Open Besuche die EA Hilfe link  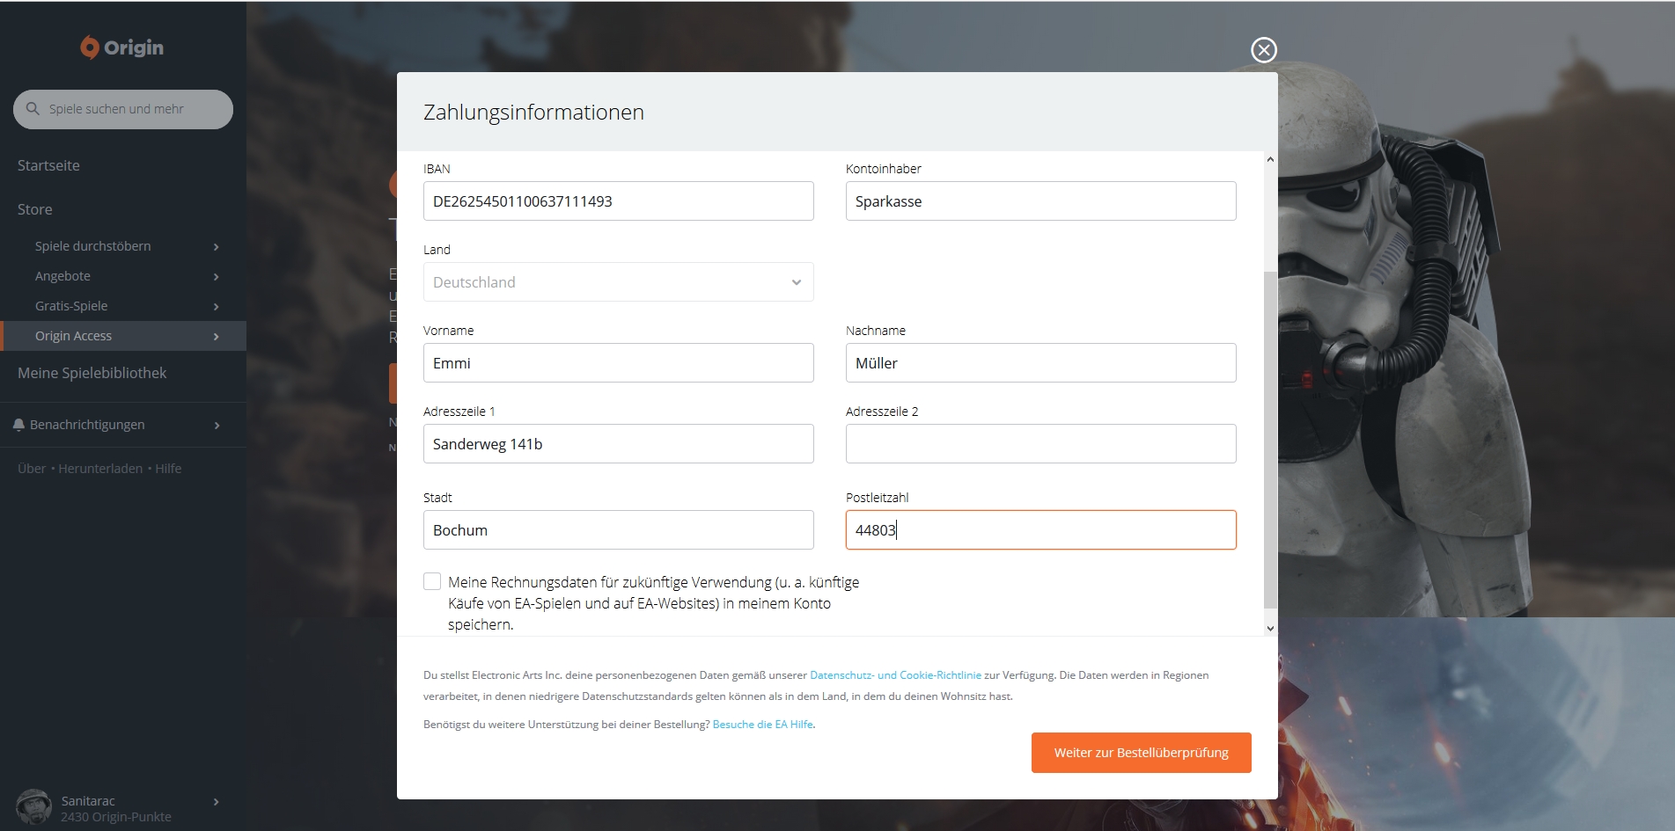tap(762, 725)
